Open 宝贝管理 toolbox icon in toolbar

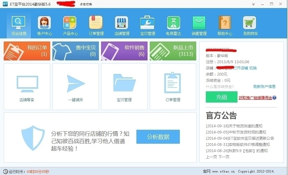pyautogui.click(x=147, y=23)
